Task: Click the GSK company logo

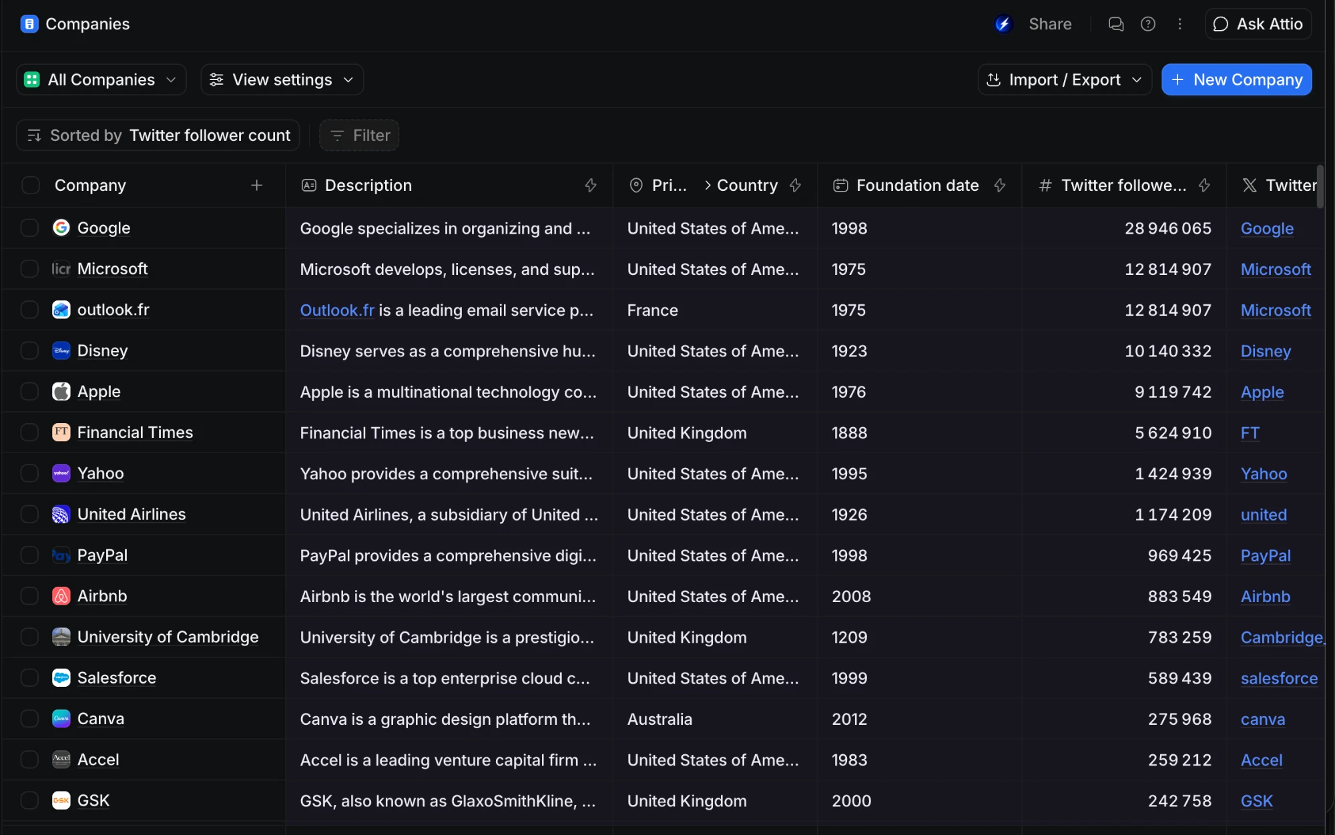Action: point(61,800)
